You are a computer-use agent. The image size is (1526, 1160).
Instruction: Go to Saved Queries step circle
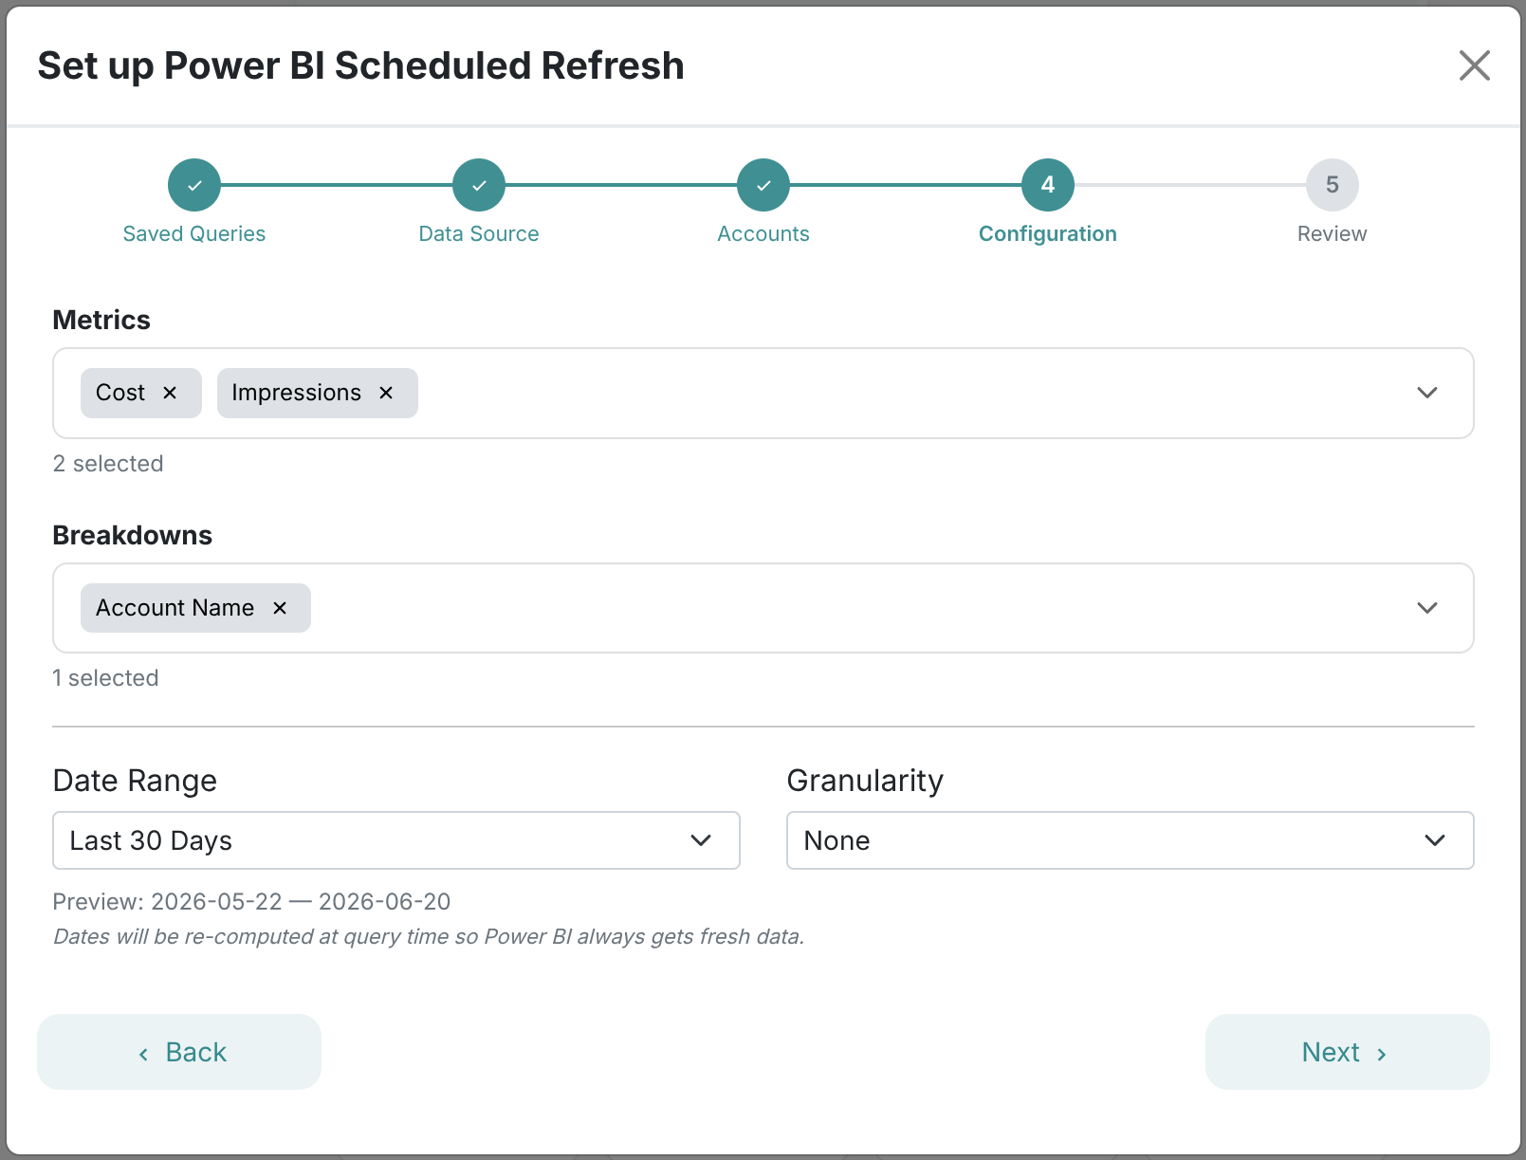(194, 185)
